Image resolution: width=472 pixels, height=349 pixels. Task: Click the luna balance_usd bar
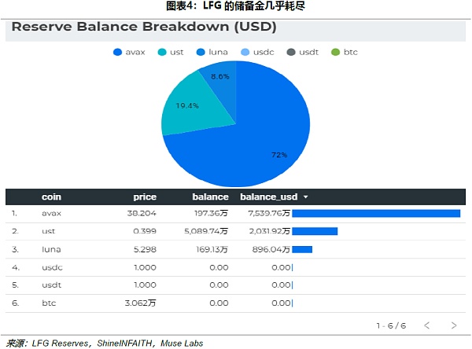(302, 249)
